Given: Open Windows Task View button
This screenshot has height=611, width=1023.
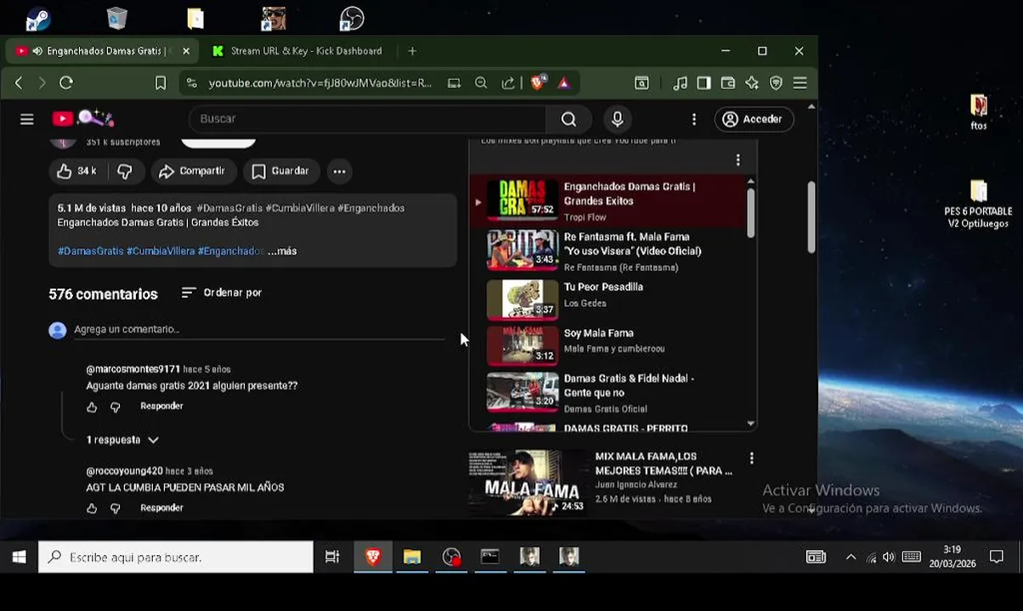Looking at the screenshot, I should pyautogui.click(x=332, y=558).
